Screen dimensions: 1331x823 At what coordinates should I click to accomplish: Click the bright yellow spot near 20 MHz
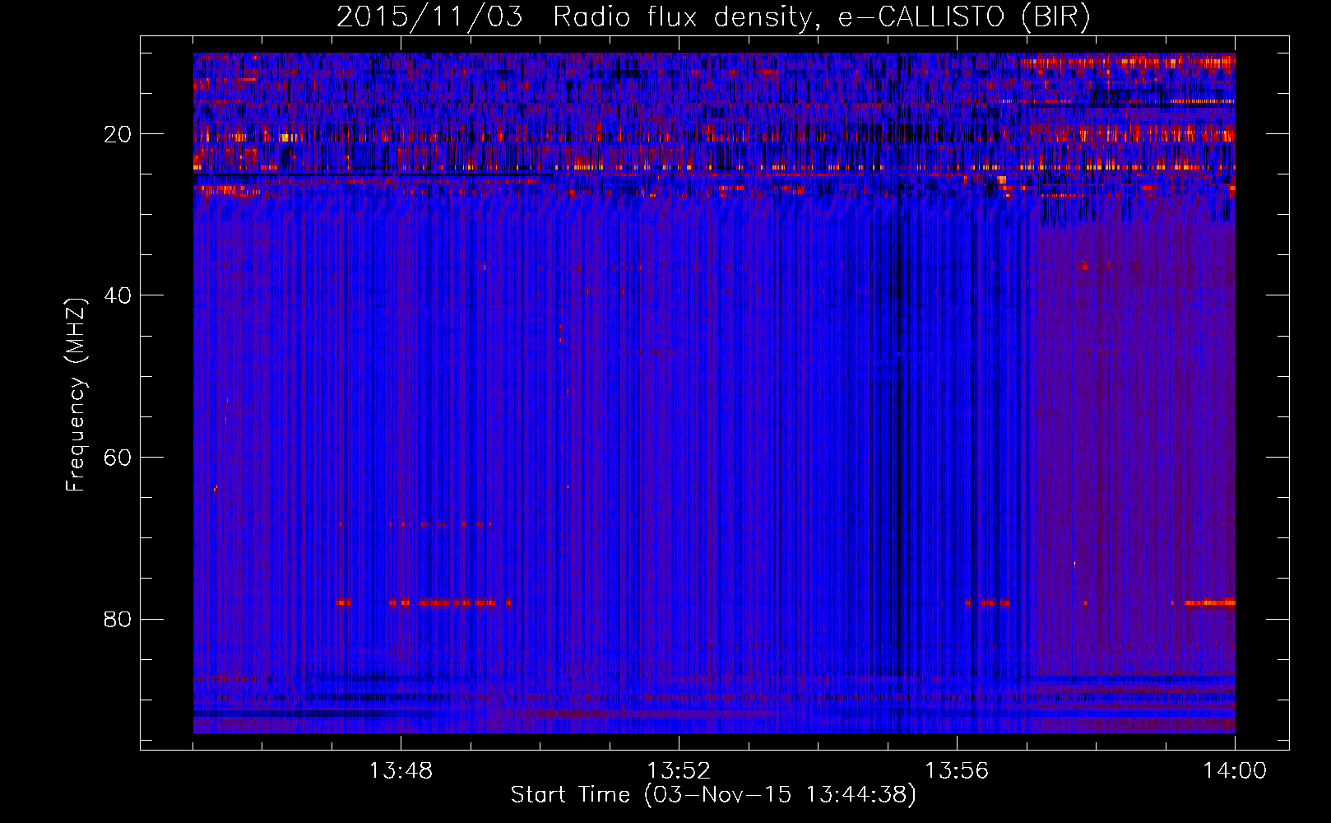pos(285,137)
